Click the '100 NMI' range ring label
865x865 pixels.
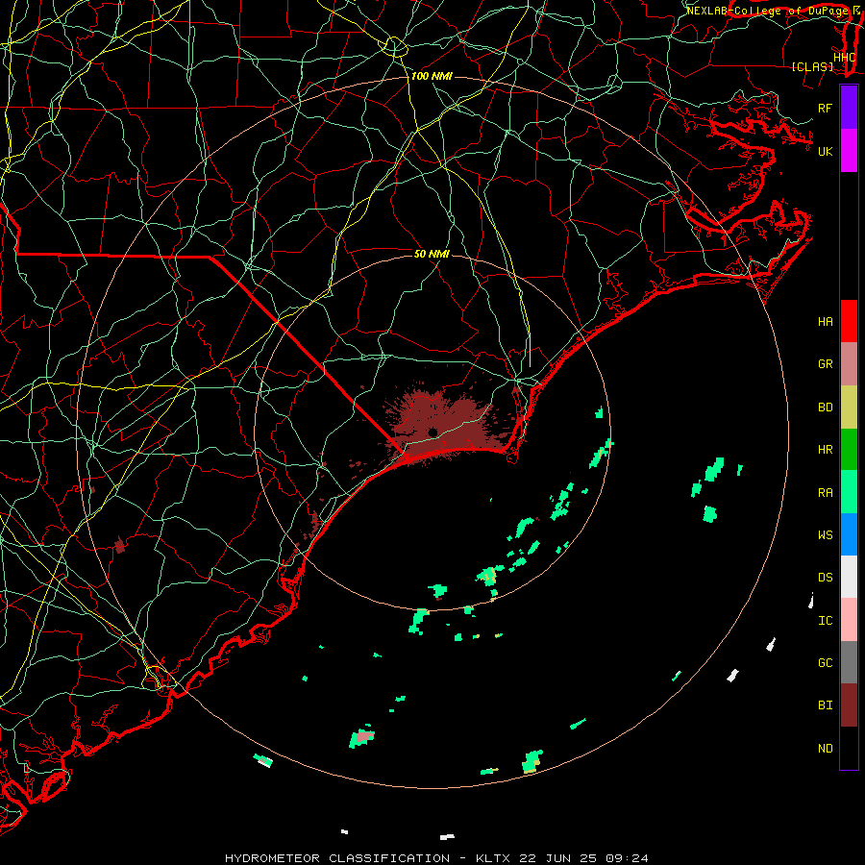(432, 76)
